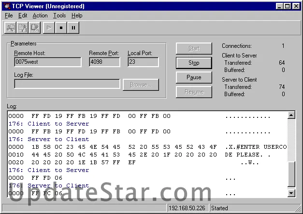
Task: Click the log vertical scrollbar thumb
Action: point(291,174)
